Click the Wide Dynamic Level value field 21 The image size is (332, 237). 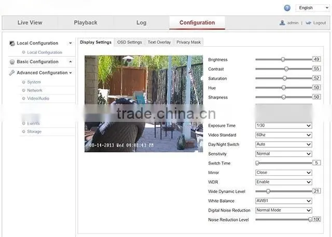click(x=316, y=191)
